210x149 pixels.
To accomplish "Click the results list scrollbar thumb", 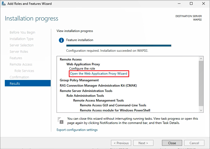I will pos(201,83).
